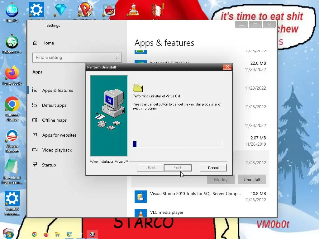This screenshot has height=239, width=319.
Task: Click the Home icon in Settings
Action: (35, 43)
